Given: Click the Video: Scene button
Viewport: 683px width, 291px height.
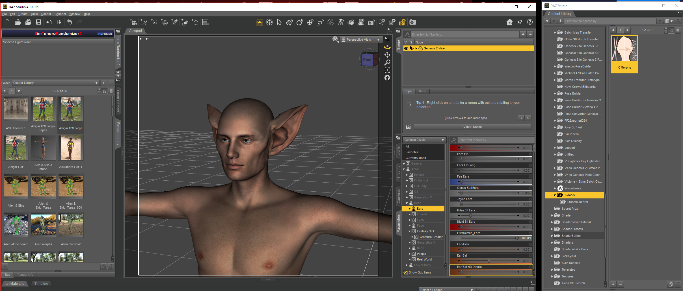Looking at the screenshot, I should (x=472, y=127).
